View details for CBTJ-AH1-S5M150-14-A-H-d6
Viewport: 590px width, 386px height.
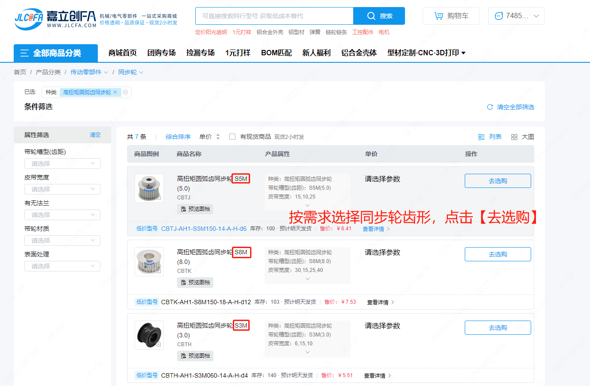coord(376,229)
